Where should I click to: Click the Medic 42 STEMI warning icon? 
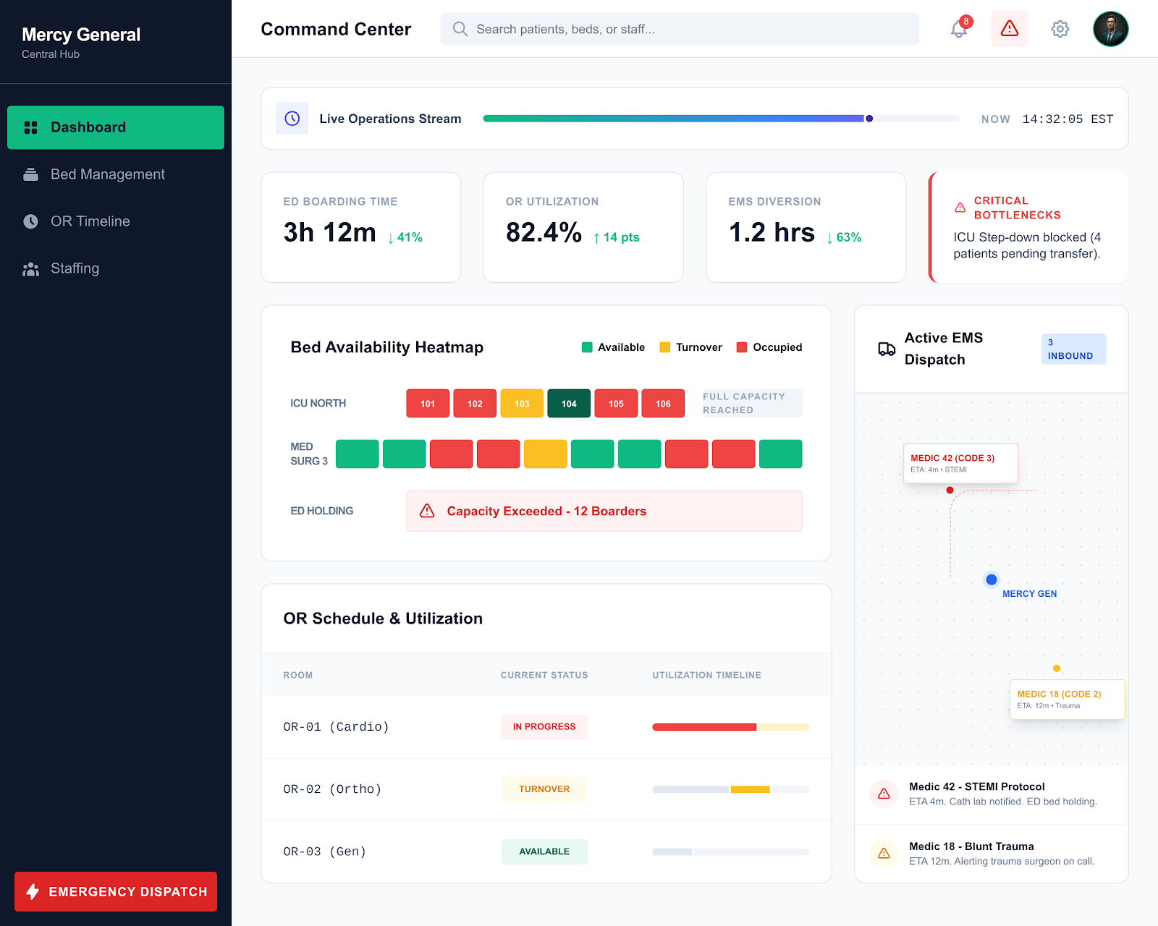884,794
